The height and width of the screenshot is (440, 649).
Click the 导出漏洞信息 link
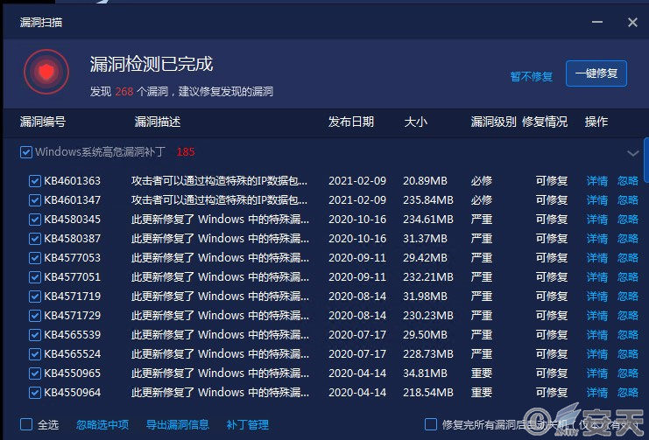177,425
